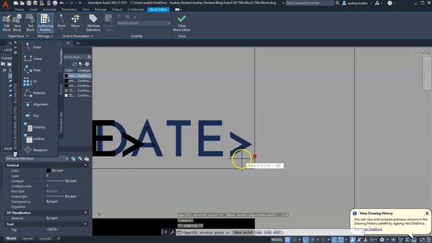Collapse the General properties section
The width and height of the screenshot is (432, 243).
(x=86, y=165)
